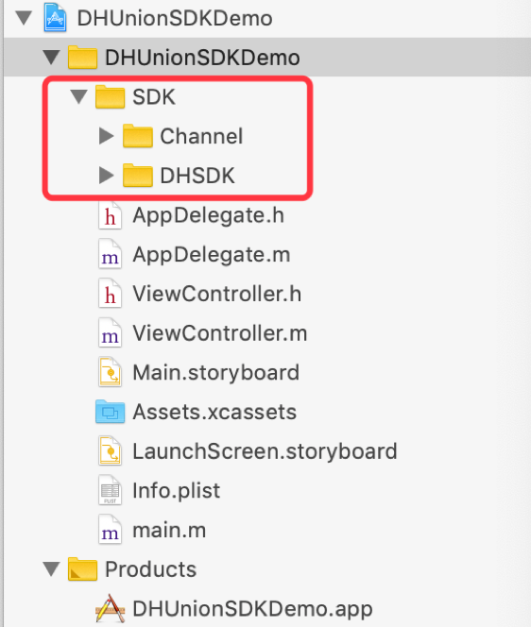The image size is (531, 627).
Task: Collapse the DHUnionSDKDemo project root triangle
Action: (x=24, y=18)
